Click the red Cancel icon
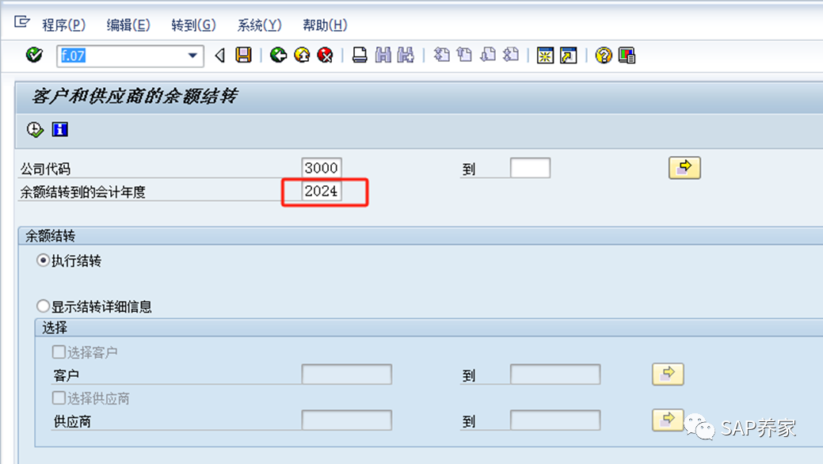This screenshot has height=464, width=823. 326,55
